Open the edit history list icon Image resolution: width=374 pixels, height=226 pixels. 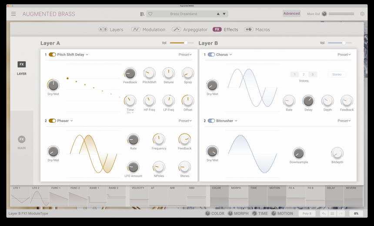(x=332, y=213)
